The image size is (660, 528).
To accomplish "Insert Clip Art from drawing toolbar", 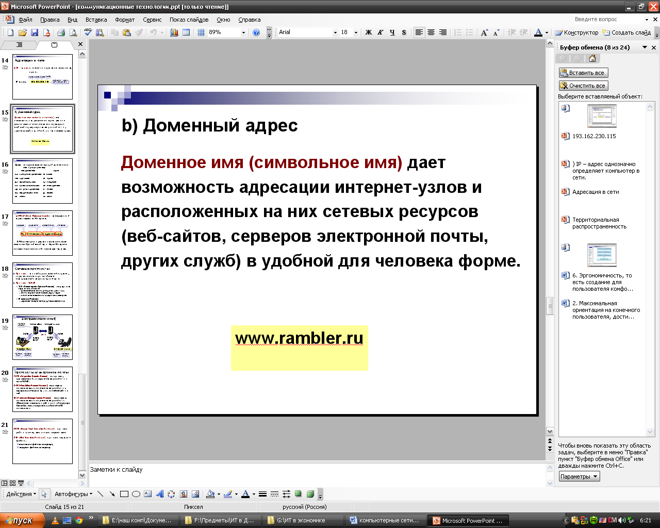I will click(x=183, y=494).
